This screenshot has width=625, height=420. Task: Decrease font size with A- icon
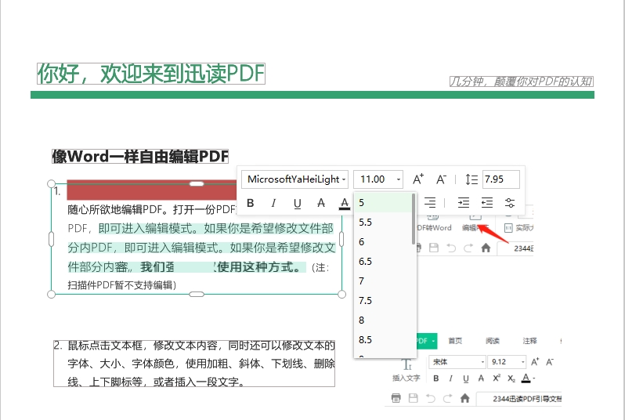(442, 179)
